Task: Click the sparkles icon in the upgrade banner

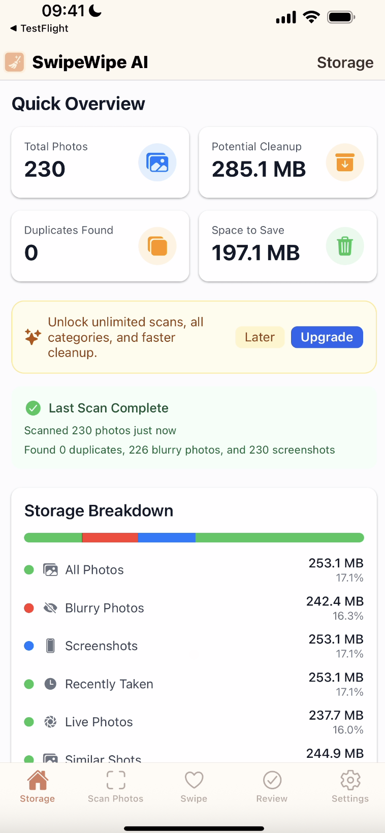Action: pos(33,337)
